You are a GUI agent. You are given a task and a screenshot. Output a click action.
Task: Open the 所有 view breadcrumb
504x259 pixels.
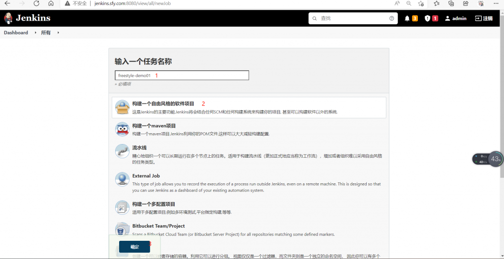click(x=46, y=32)
